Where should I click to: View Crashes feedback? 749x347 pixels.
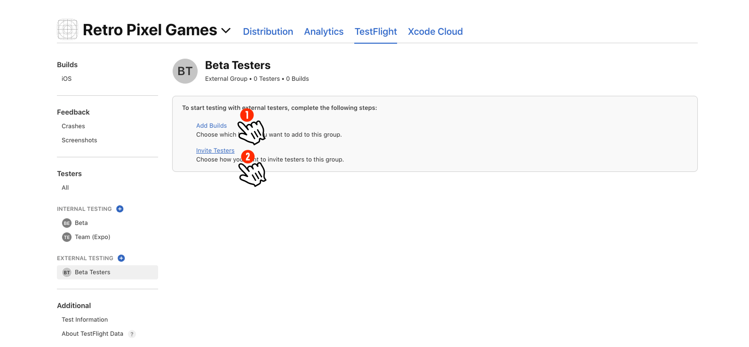click(x=73, y=126)
